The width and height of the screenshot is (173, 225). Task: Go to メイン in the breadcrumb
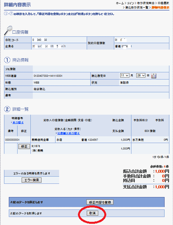[130, 3]
